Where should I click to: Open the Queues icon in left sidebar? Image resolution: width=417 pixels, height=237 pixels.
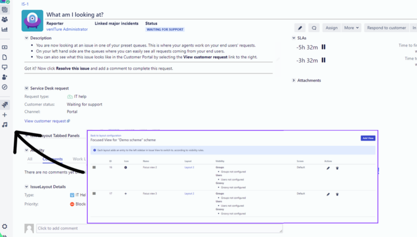pyautogui.click(x=4, y=10)
